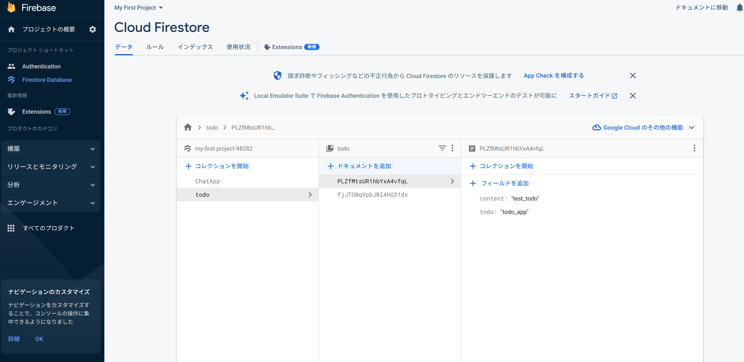Expand the 構築 category

point(51,149)
